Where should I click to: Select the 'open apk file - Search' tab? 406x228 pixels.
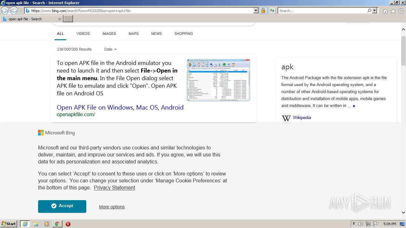click(x=31, y=19)
